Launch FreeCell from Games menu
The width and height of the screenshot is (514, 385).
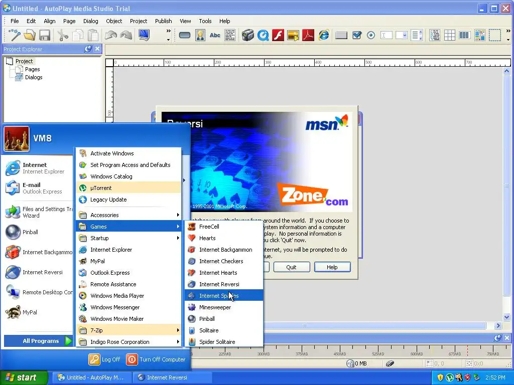click(x=224, y=227)
